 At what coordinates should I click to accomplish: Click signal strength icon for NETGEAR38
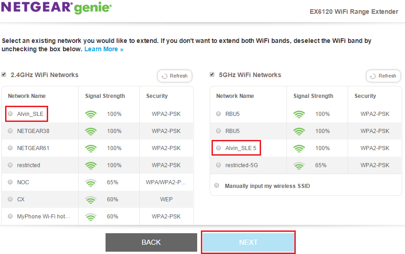coord(91,131)
